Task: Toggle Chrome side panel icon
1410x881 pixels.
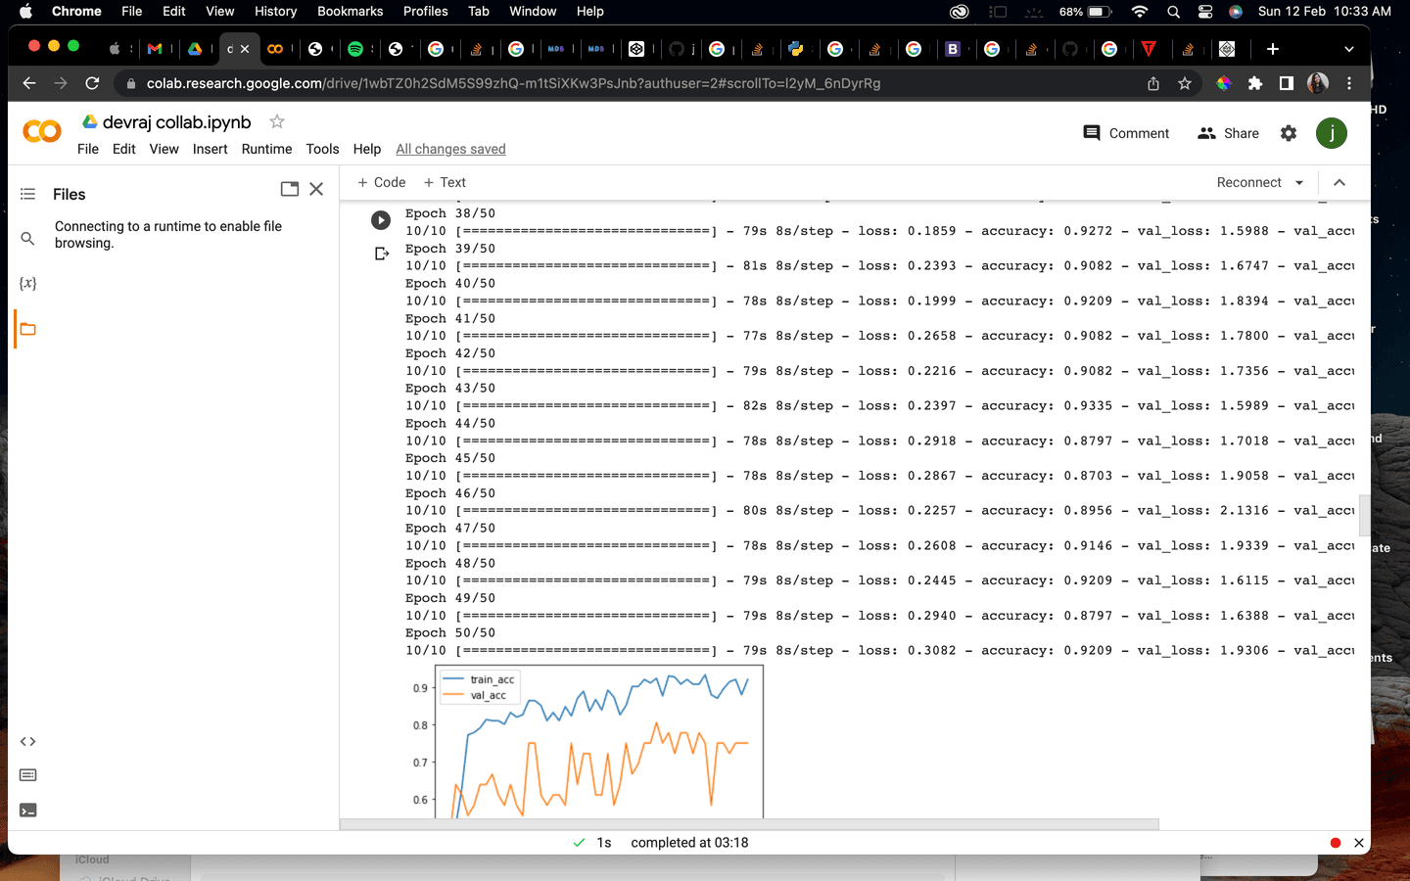Action: (1287, 83)
